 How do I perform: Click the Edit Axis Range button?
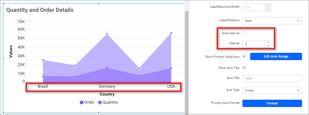[276, 56]
